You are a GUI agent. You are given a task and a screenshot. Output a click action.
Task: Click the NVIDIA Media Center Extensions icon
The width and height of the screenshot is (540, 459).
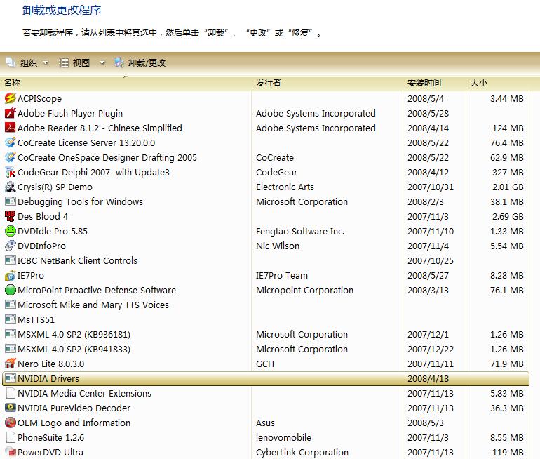point(11,393)
